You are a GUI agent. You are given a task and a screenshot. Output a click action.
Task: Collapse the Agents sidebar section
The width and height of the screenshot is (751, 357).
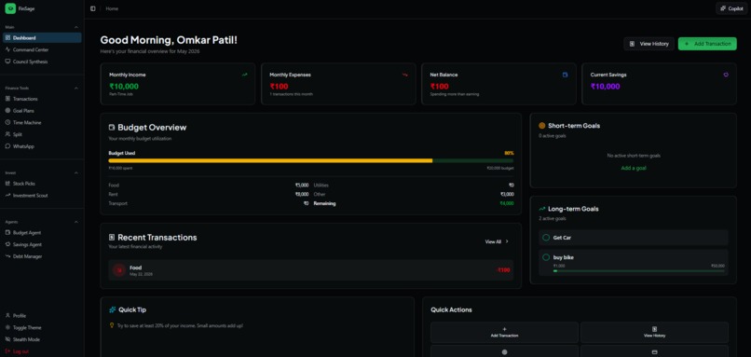(x=76, y=222)
